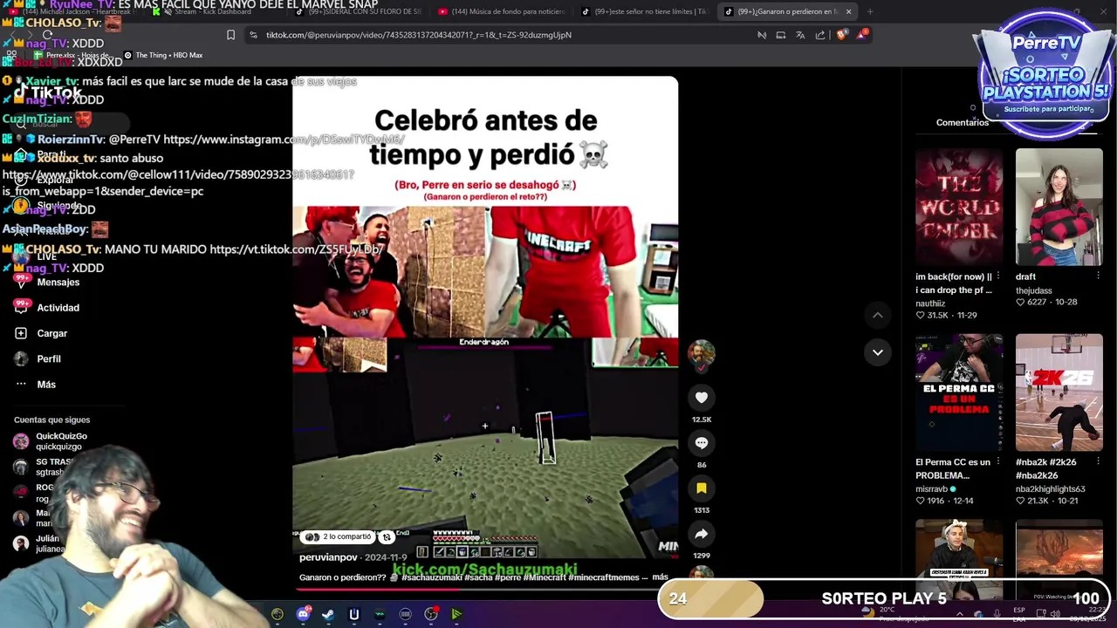The image size is (1117, 628).
Task: Expand the video description with 'más'
Action: point(660,577)
